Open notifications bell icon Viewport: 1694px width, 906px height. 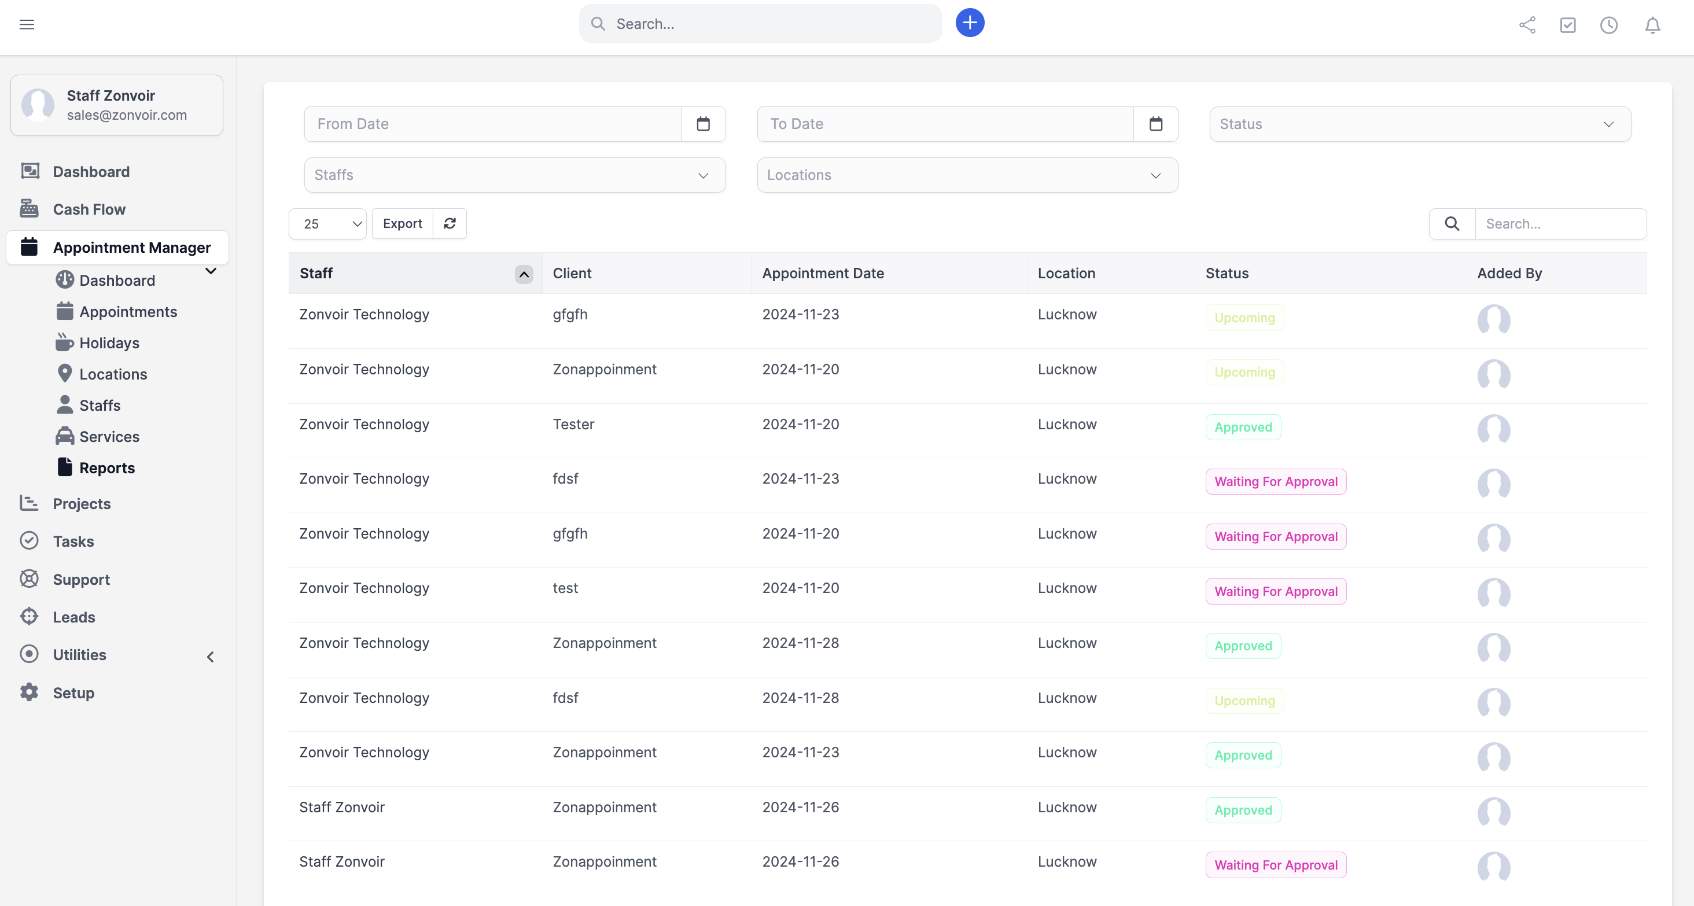pyautogui.click(x=1652, y=25)
